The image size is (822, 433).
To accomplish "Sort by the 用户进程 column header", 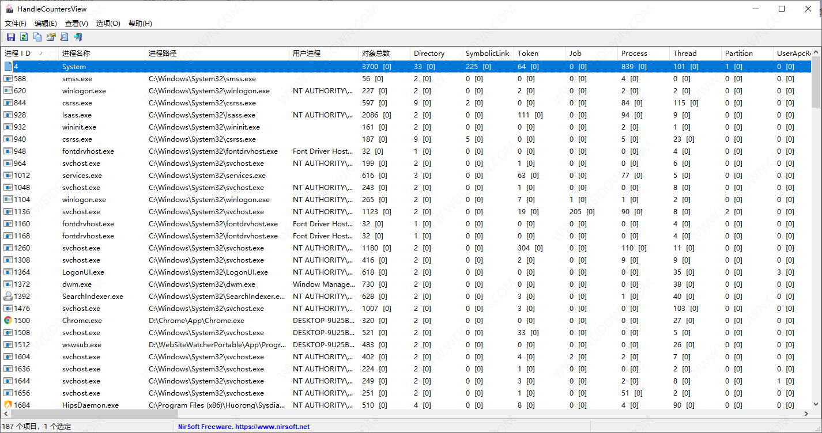I will point(323,54).
